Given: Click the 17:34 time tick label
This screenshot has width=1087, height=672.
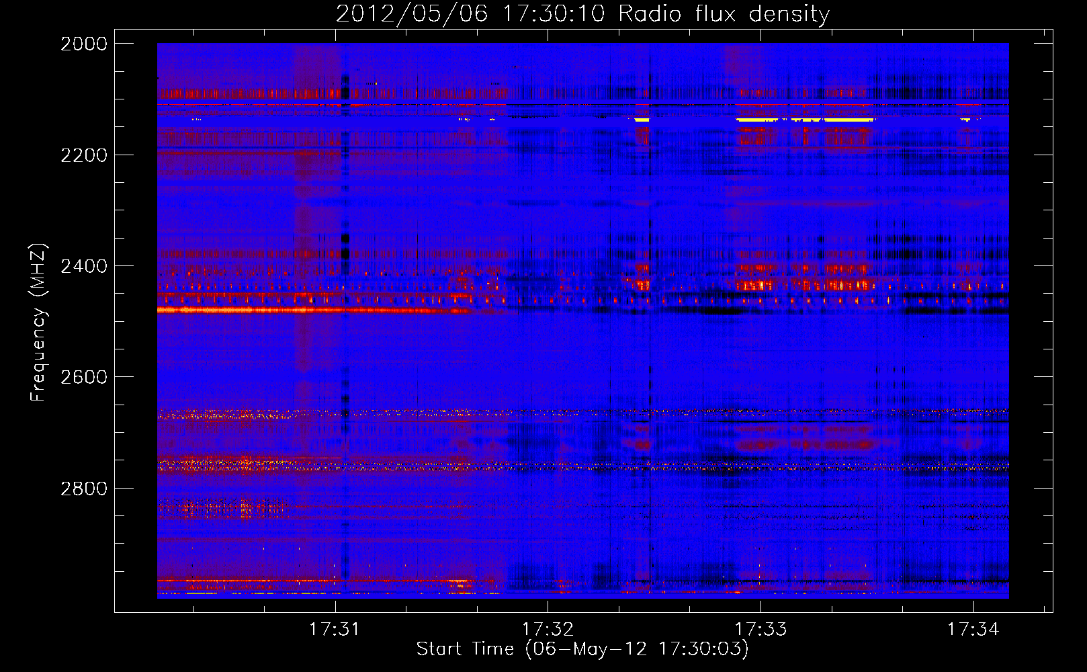Looking at the screenshot, I should [973, 629].
